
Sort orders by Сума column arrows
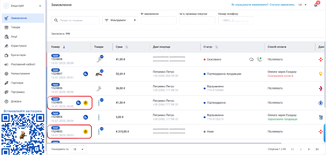127,47
